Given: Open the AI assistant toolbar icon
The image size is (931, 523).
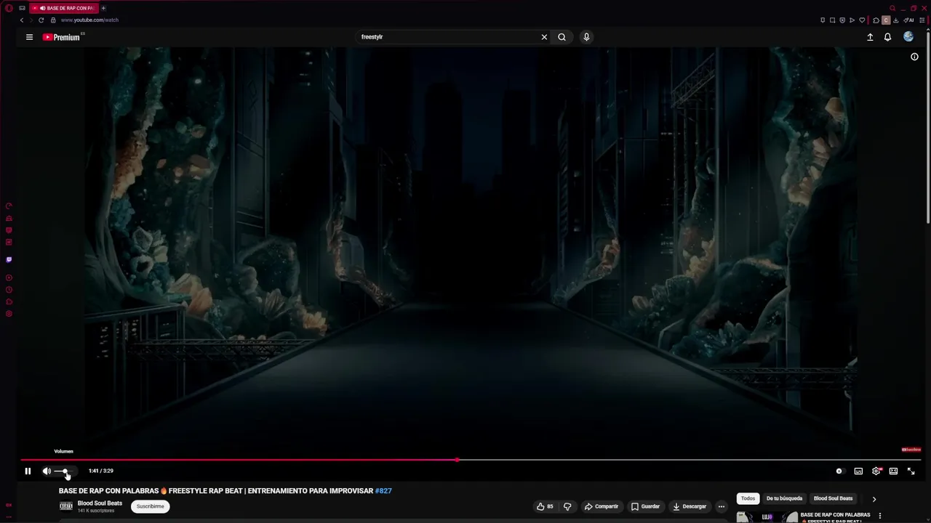Looking at the screenshot, I should pyautogui.click(x=909, y=20).
